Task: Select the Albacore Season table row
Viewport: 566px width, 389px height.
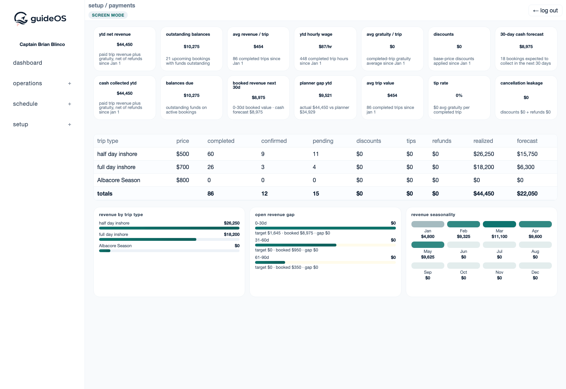Action: 325,180
